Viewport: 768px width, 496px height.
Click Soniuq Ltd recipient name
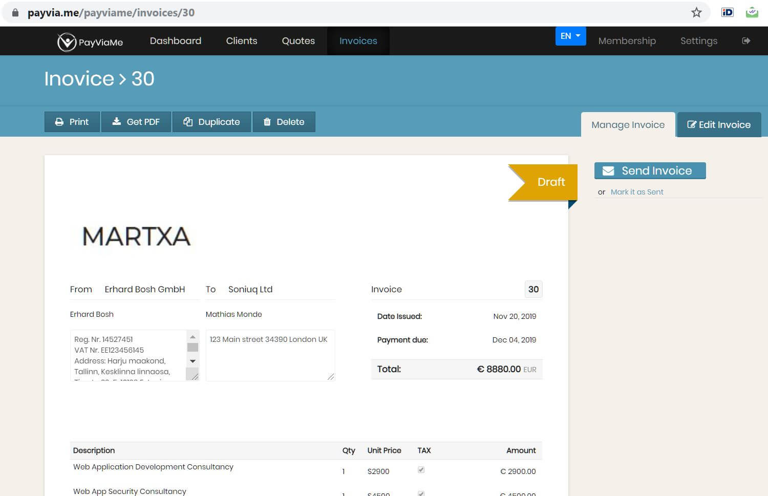(x=250, y=289)
